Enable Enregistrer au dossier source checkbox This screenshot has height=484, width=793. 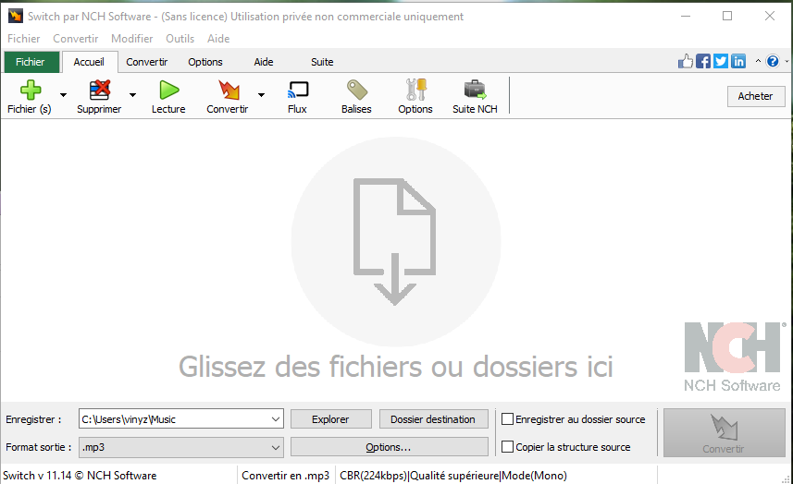tap(507, 419)
